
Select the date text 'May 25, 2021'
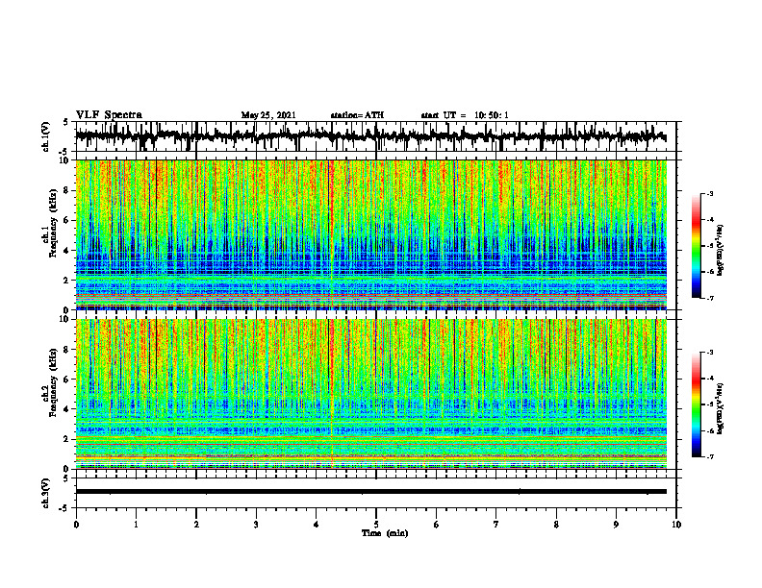click(268, 115)
